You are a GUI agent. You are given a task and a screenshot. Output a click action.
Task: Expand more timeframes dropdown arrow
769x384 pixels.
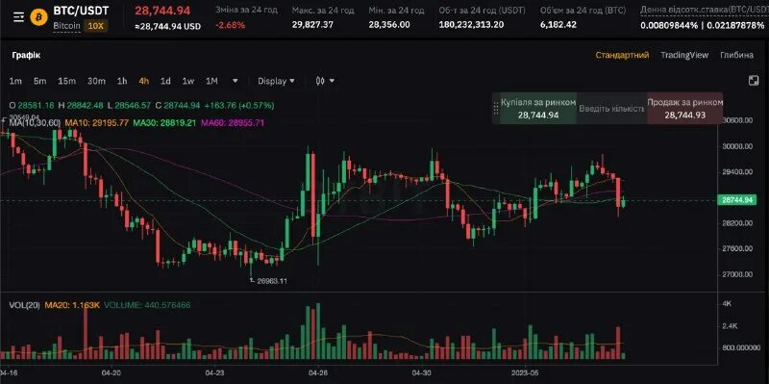click(235, 81)
